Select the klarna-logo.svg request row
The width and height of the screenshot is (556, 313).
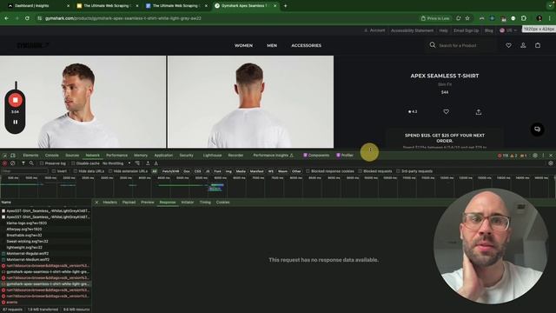(46, 223)
